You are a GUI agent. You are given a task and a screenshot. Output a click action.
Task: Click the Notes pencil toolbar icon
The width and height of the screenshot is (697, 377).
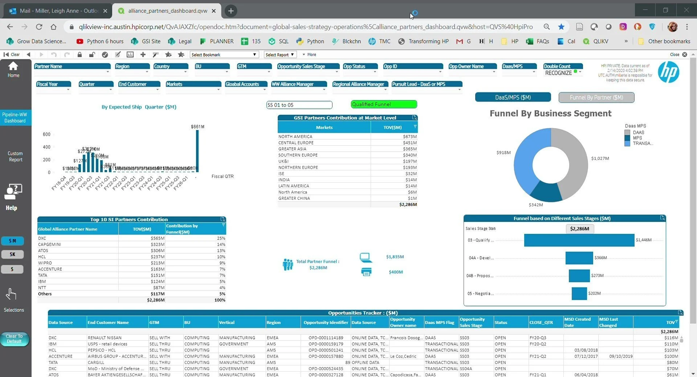tap(118, 54)
